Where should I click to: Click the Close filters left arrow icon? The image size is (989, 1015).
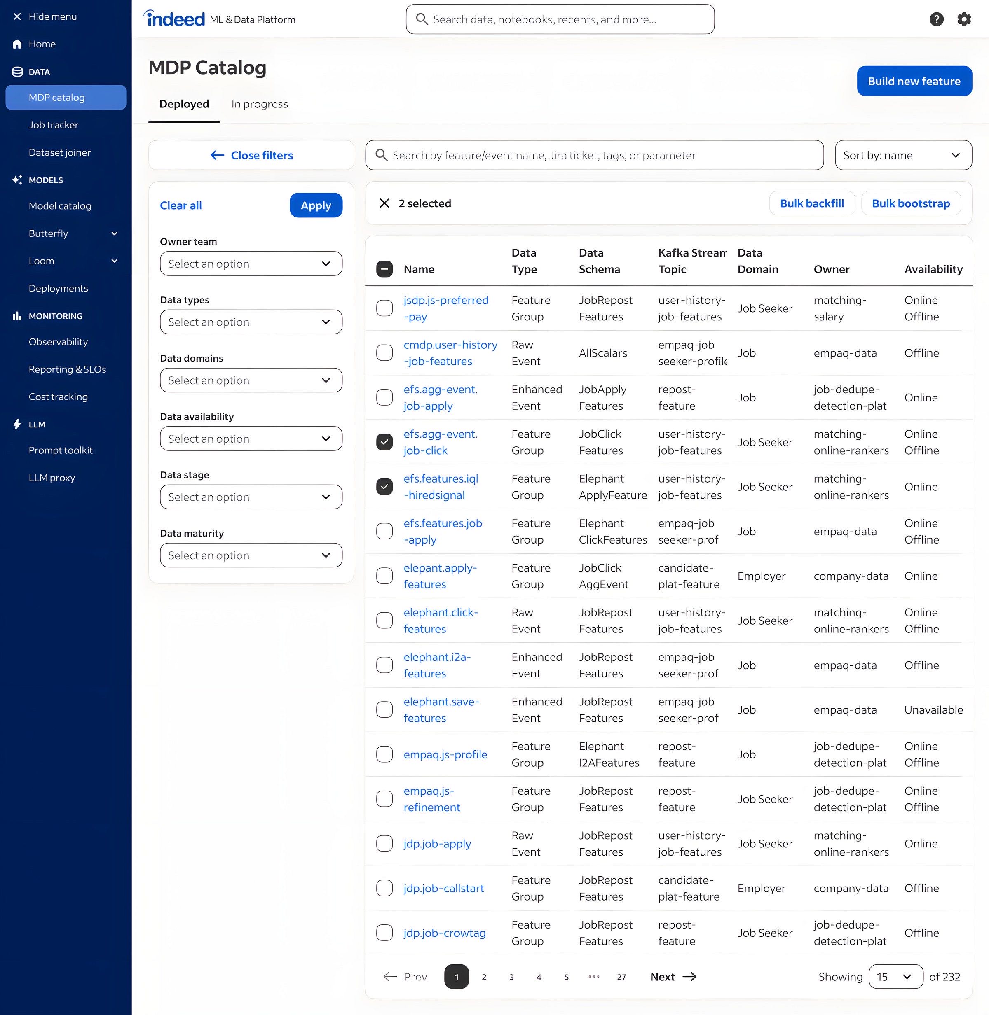point(217,155)
